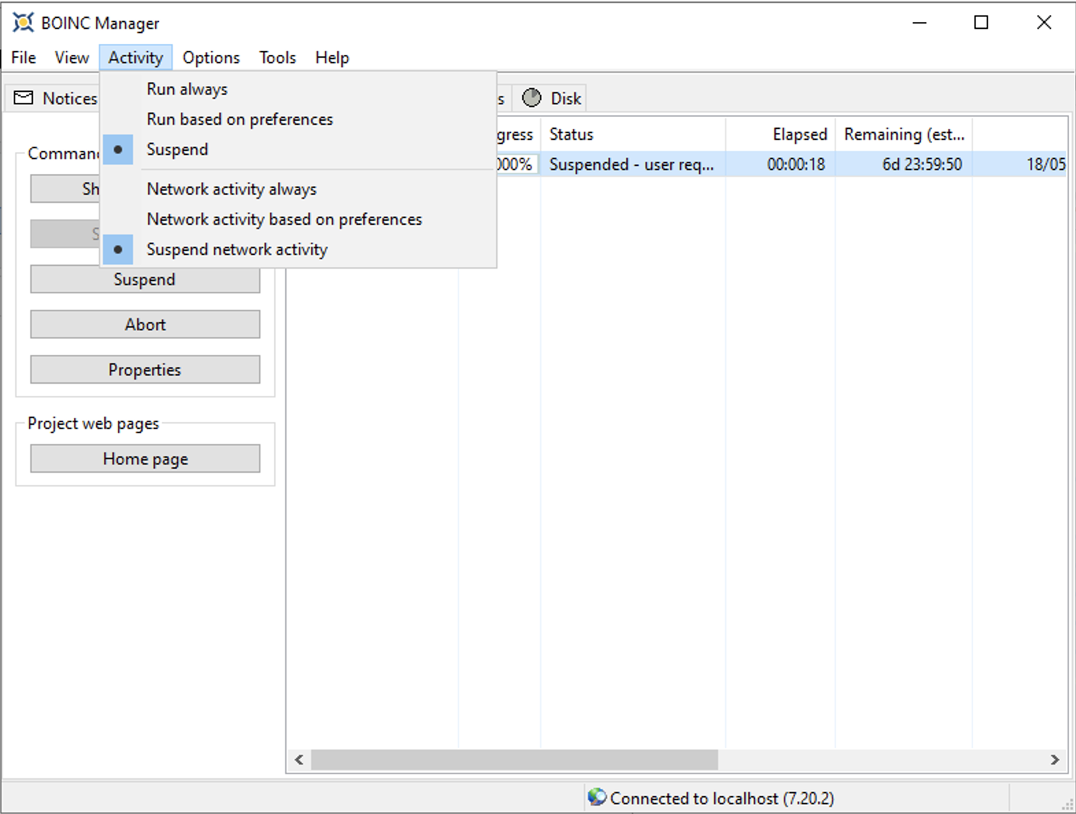
Task: Choose Suspend network activity
Action: [x=299, y=249]
